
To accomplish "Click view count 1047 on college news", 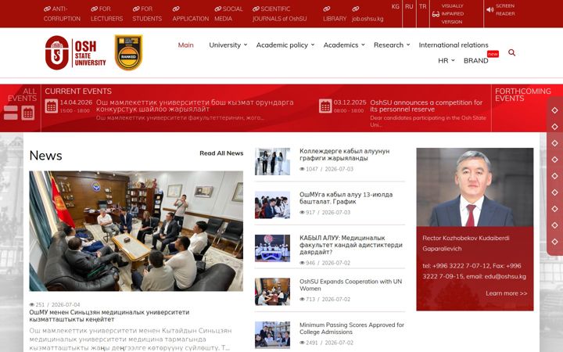I will [x=309, y=169].
